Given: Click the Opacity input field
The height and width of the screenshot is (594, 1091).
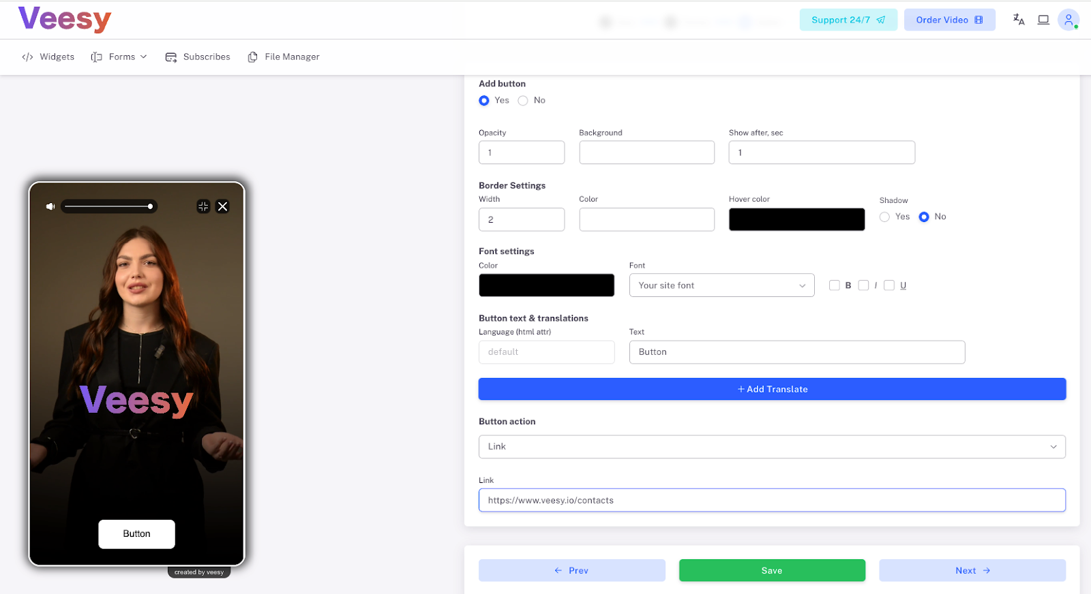Looking at the screenshot, I should (x=522, y=153).
